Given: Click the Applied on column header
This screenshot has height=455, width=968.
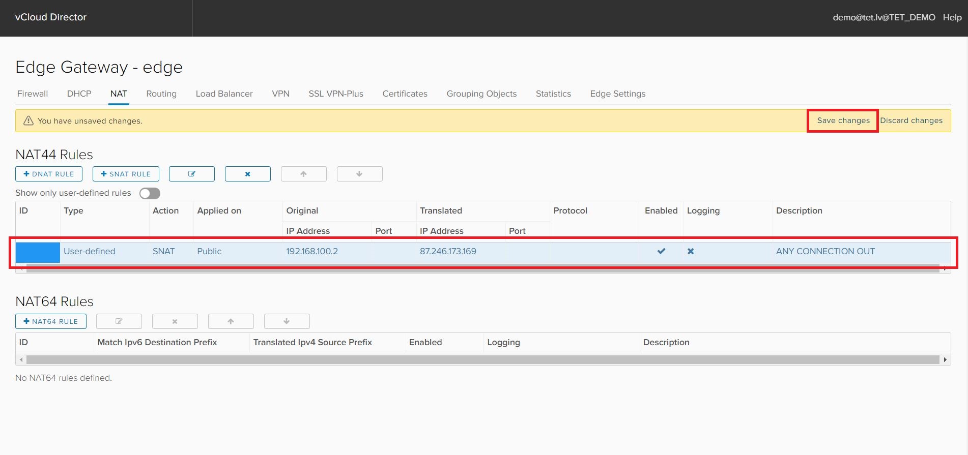Looking at the screenshot, I should coord(219,210).
